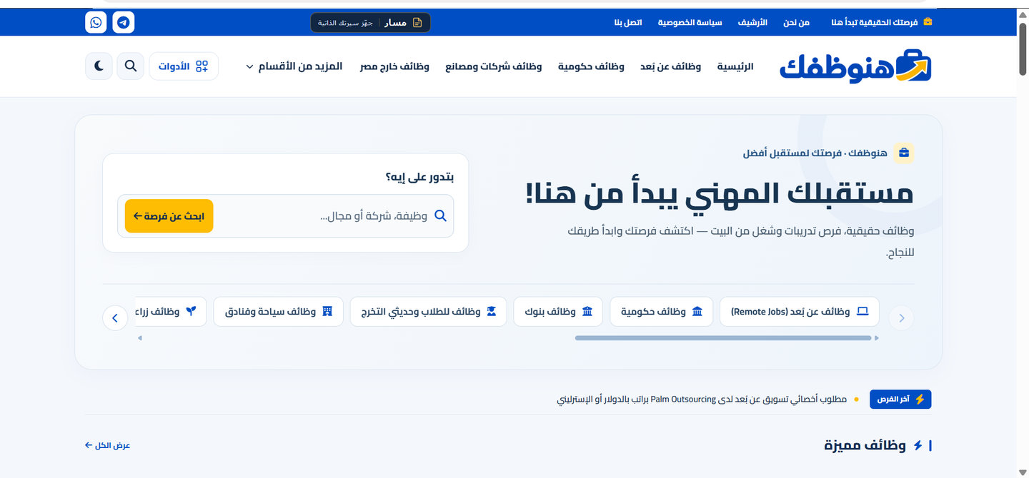The image size is (1029, 478).
Task: Open site search with the header magnifier icon
Action: tap(130, 66)
